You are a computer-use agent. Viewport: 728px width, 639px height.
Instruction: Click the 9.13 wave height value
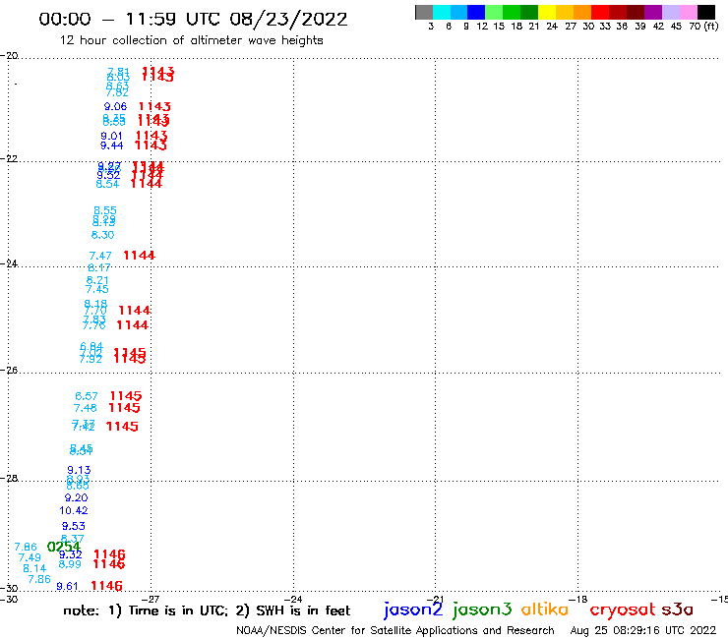pyautogui.click(x=79, y=470)
